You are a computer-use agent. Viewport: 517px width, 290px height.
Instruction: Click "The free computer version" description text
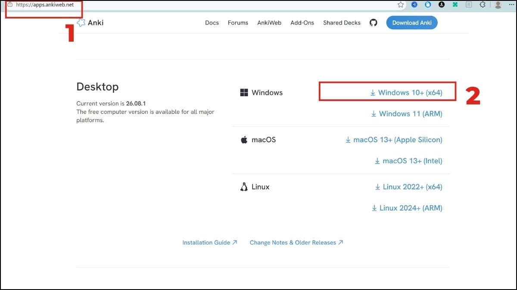coord(145,116)
